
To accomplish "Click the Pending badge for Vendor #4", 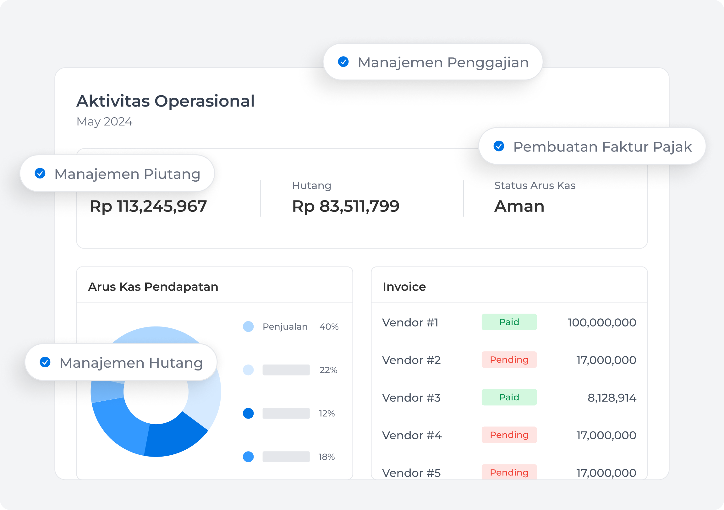I will coord(509,435).
